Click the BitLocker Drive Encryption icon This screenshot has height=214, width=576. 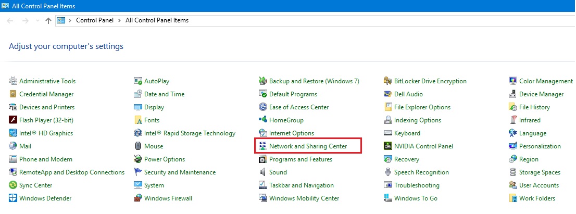click(x=388, y=81)
